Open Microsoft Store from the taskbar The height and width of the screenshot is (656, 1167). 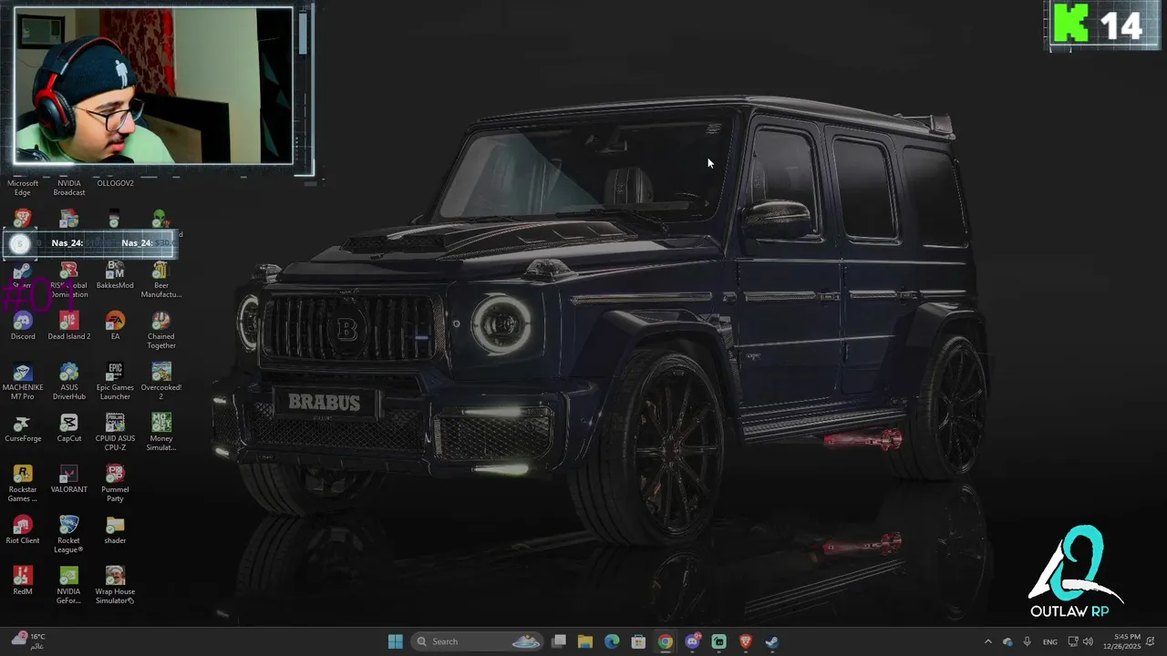point(638,641)
